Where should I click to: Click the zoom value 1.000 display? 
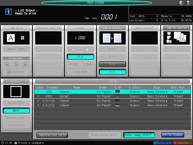point(80,38)
